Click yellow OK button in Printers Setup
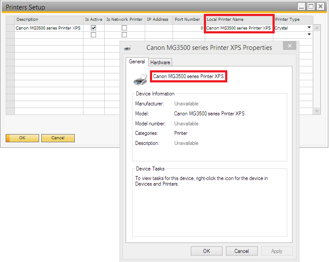 tap(22, 138)
